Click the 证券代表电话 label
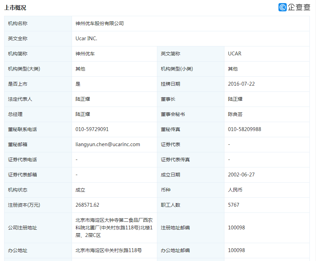Screen dimensions: 316x261 pyautogui.click(x=22, y=160)
